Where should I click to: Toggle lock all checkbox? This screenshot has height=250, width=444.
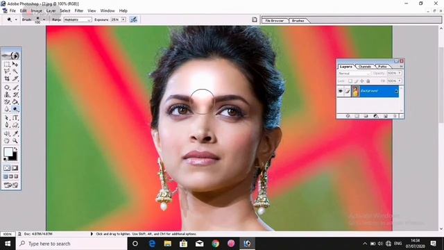(368, 81)
